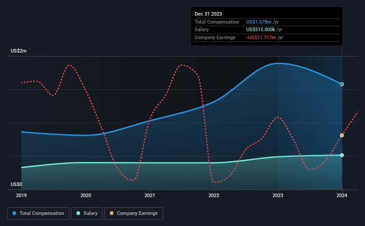Click the Total Compensation label in tooltip
The height and width of the screenshot is (226, 365).
coord(217,22)
